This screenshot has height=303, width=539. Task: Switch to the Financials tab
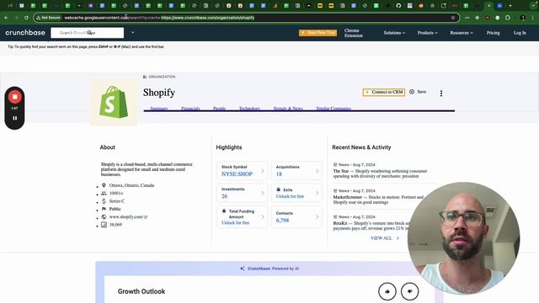click(190, 109)
